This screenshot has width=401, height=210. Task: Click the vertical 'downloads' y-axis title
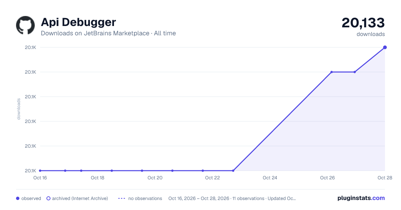19,109
